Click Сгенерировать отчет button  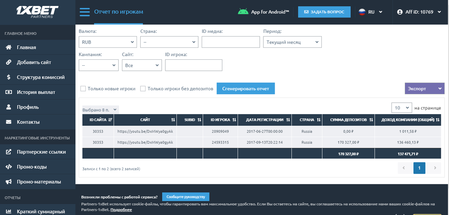[x=245, y=89]
